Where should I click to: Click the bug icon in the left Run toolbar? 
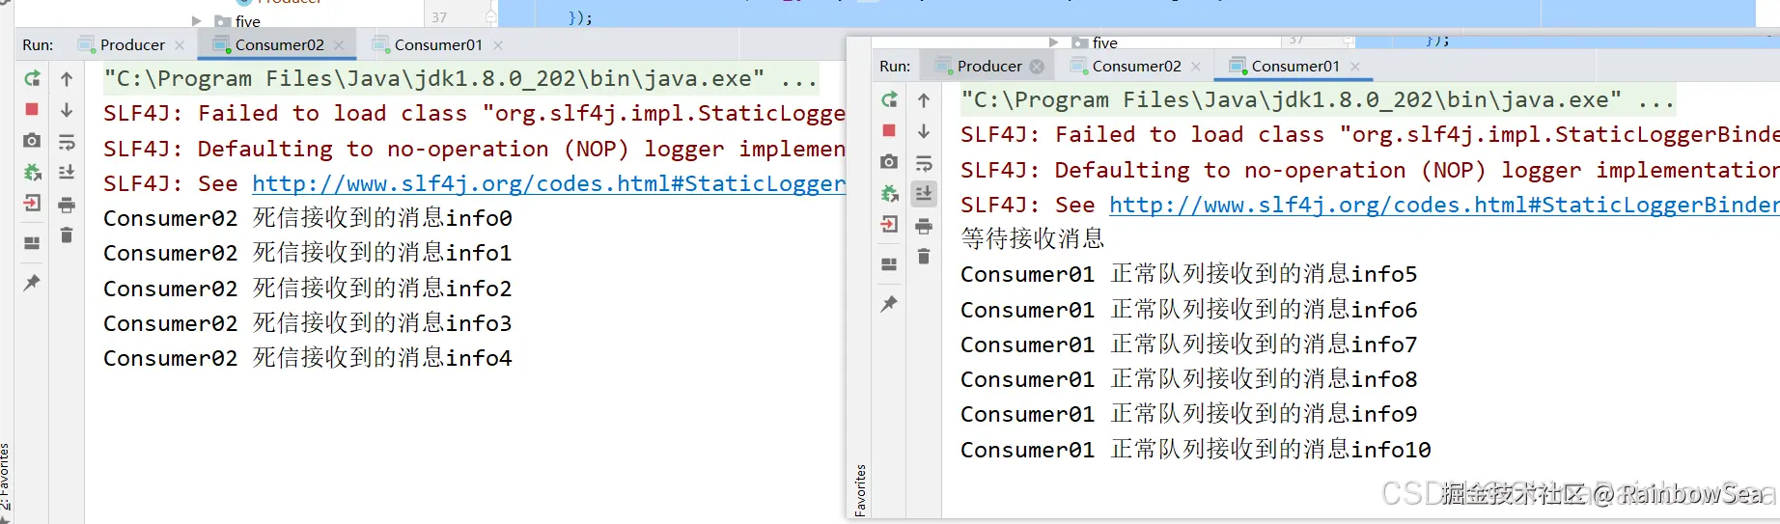32,172
